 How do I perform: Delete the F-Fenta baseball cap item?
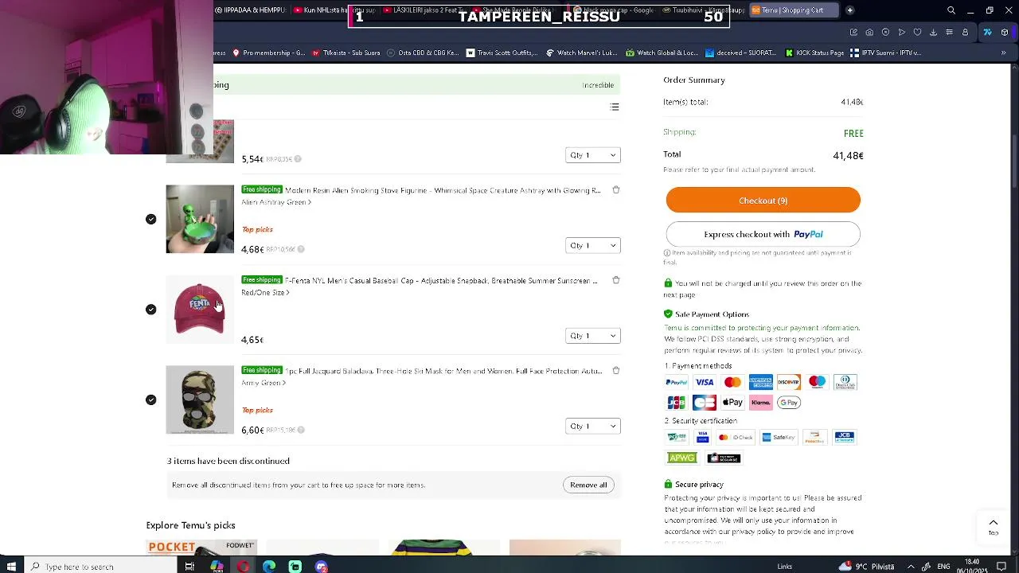[616, 280]
